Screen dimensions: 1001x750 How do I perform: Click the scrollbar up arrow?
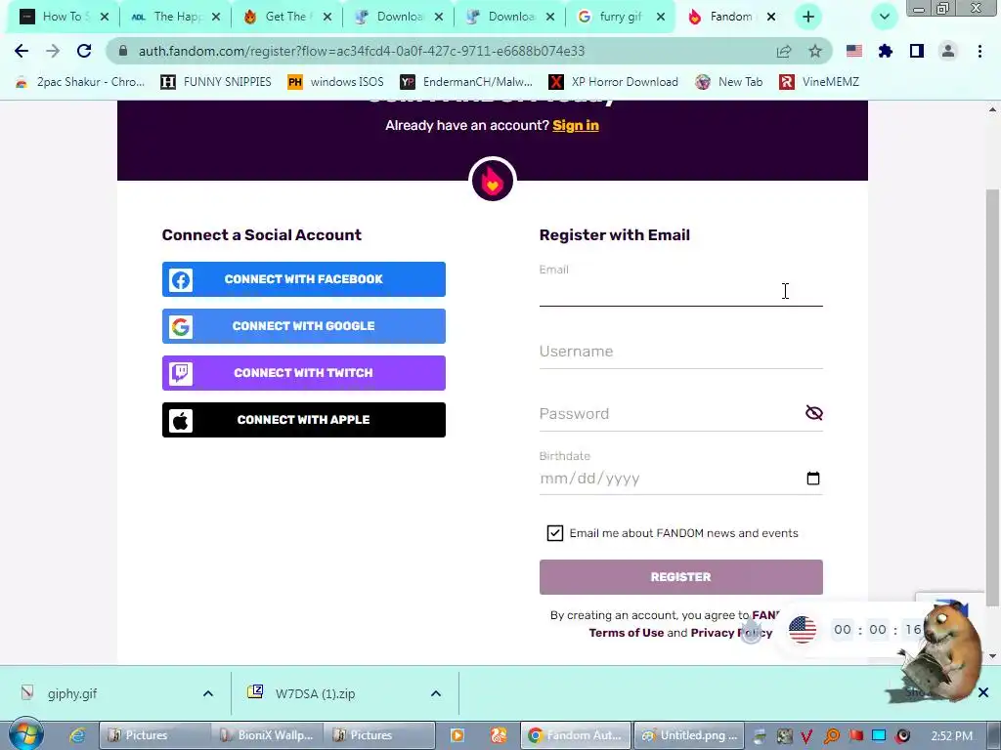993,109
